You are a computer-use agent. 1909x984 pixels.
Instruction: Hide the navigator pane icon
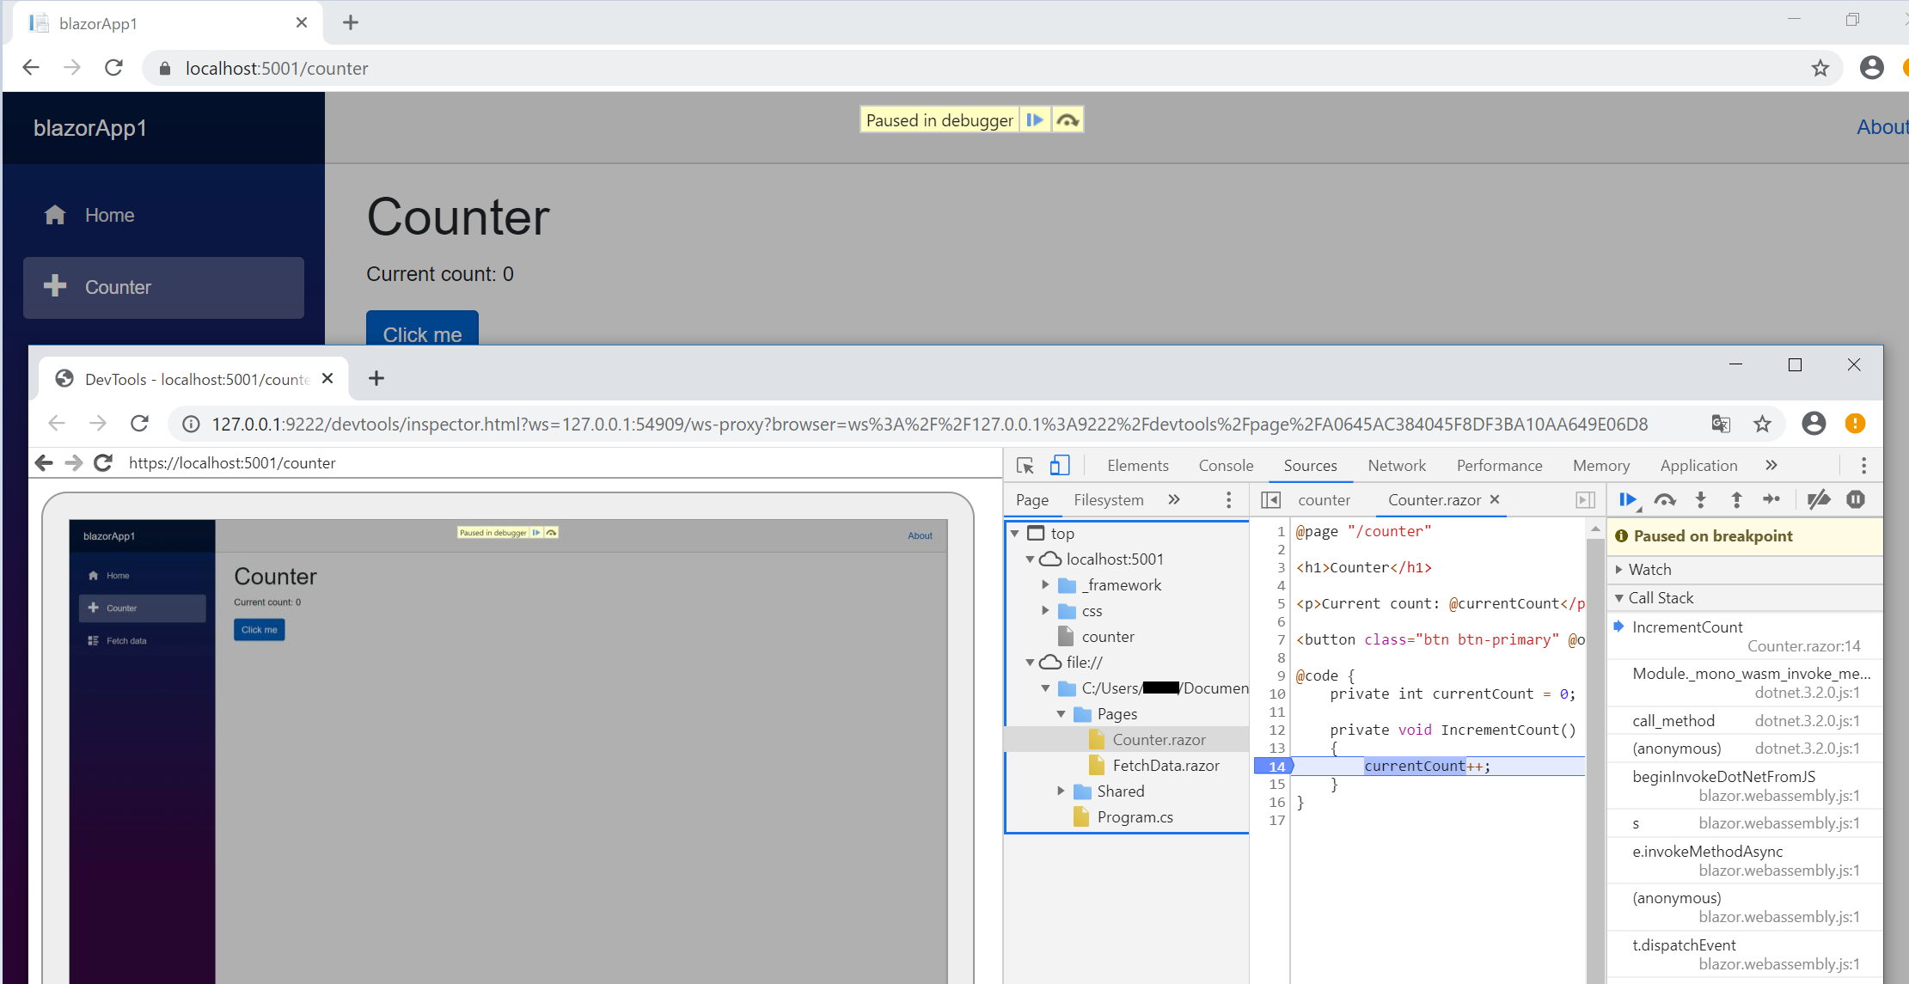point(1271,499)
